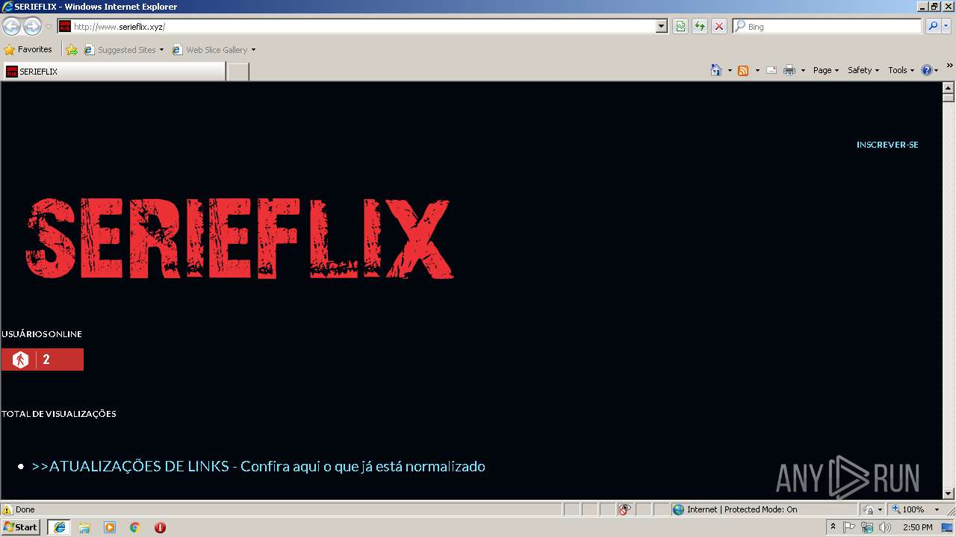Click the network tray icon
This screenshot has height=537, width=956.
(867, 527)
